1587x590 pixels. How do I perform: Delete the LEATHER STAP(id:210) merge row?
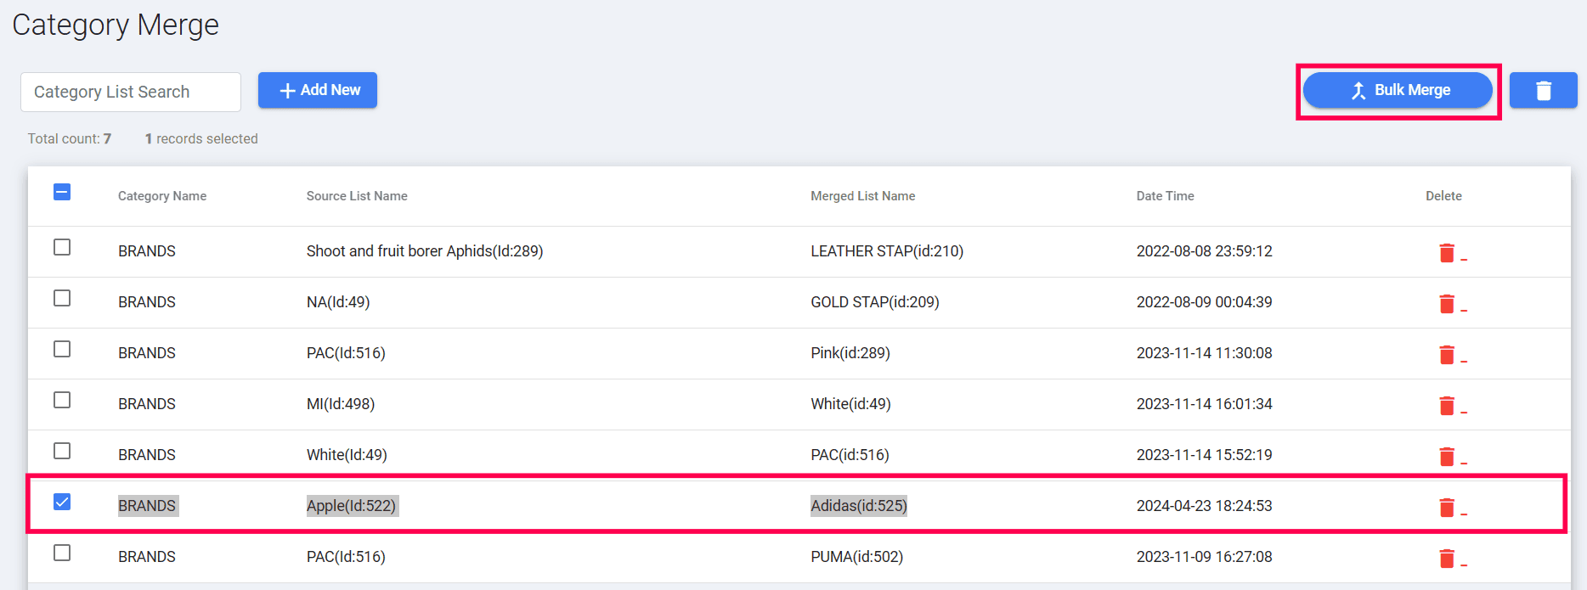(1447, 252)
